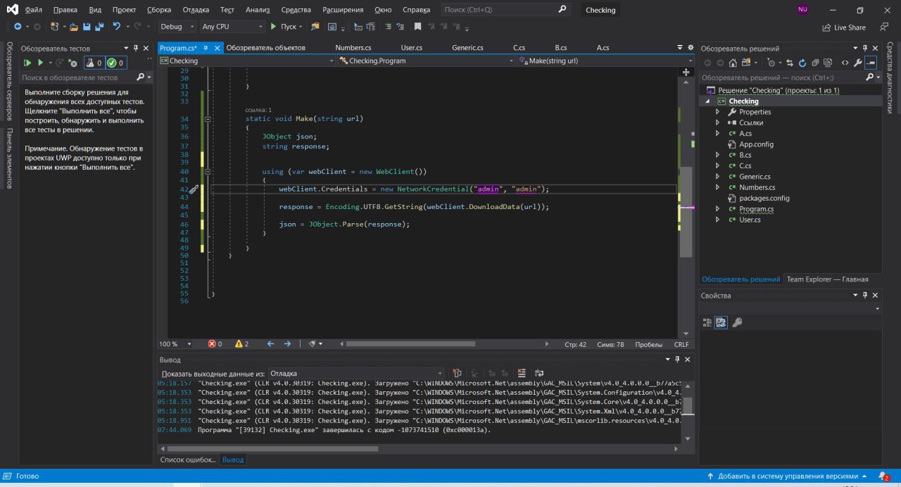
Task: Click collapse all icon in Solution Explorer
Action: pos(815,63)
